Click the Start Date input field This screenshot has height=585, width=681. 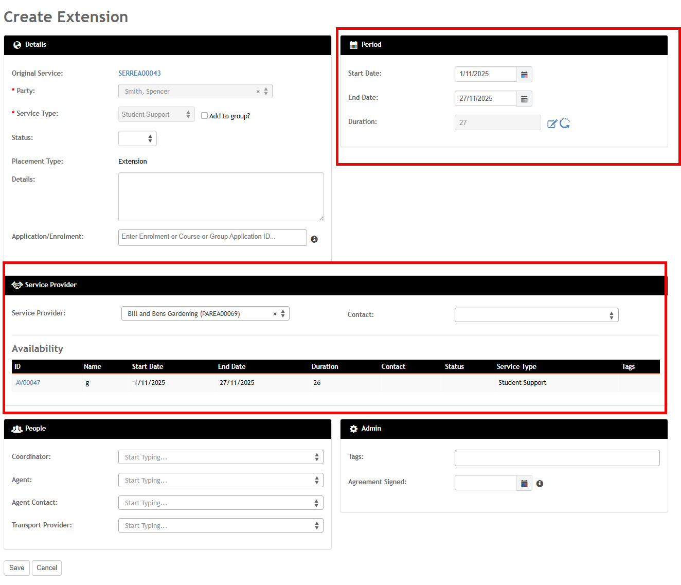[486, 75]
